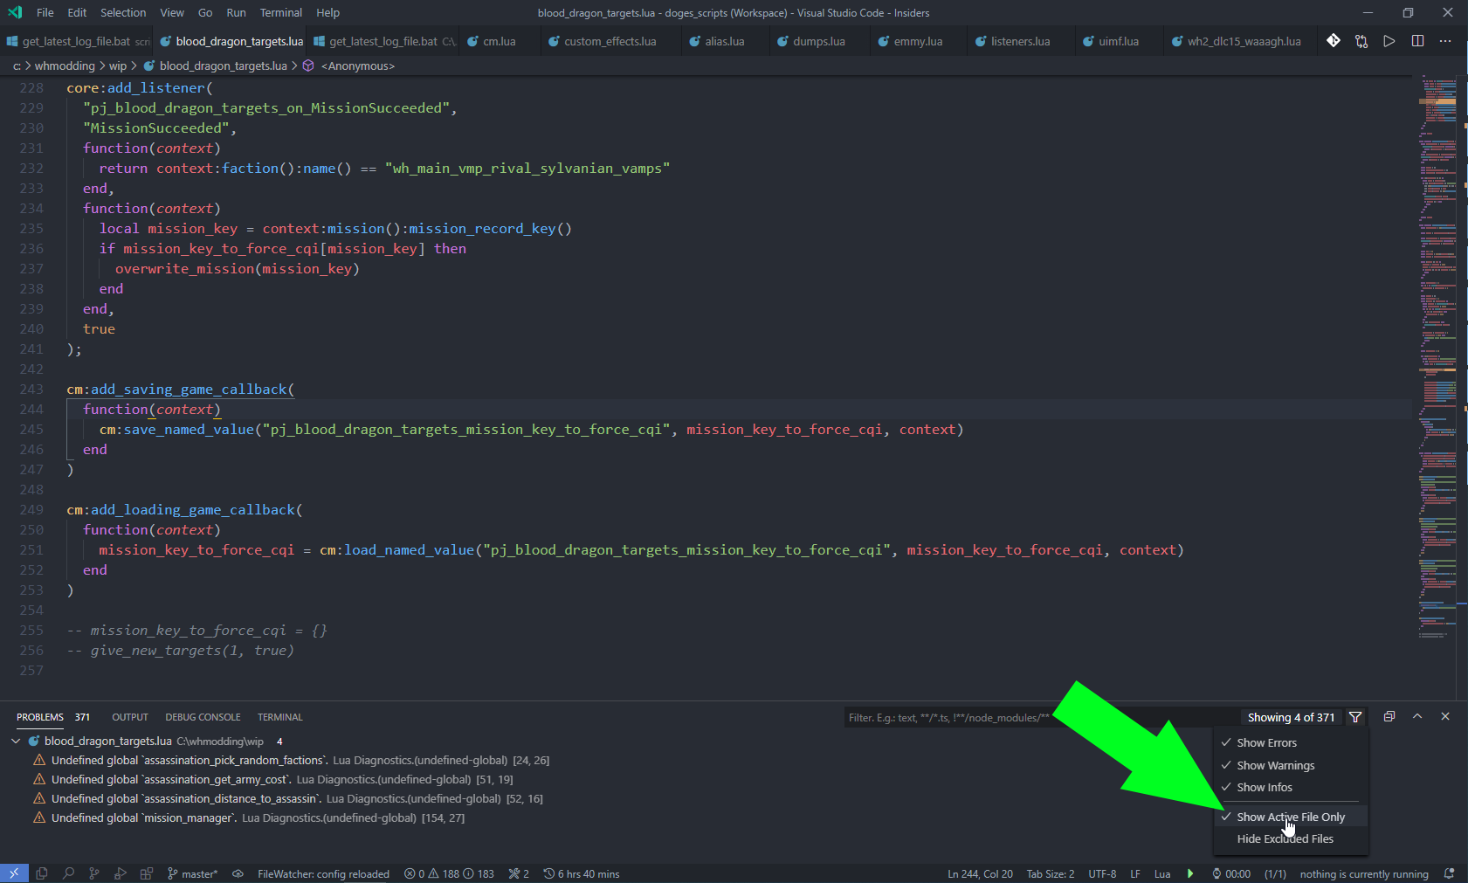Open the Explorer icon in the status bar

42,873
